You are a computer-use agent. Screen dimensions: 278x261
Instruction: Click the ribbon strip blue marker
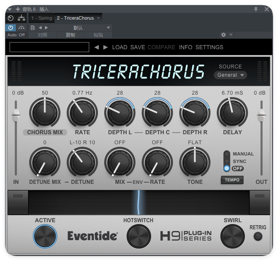tap(139, 202)
